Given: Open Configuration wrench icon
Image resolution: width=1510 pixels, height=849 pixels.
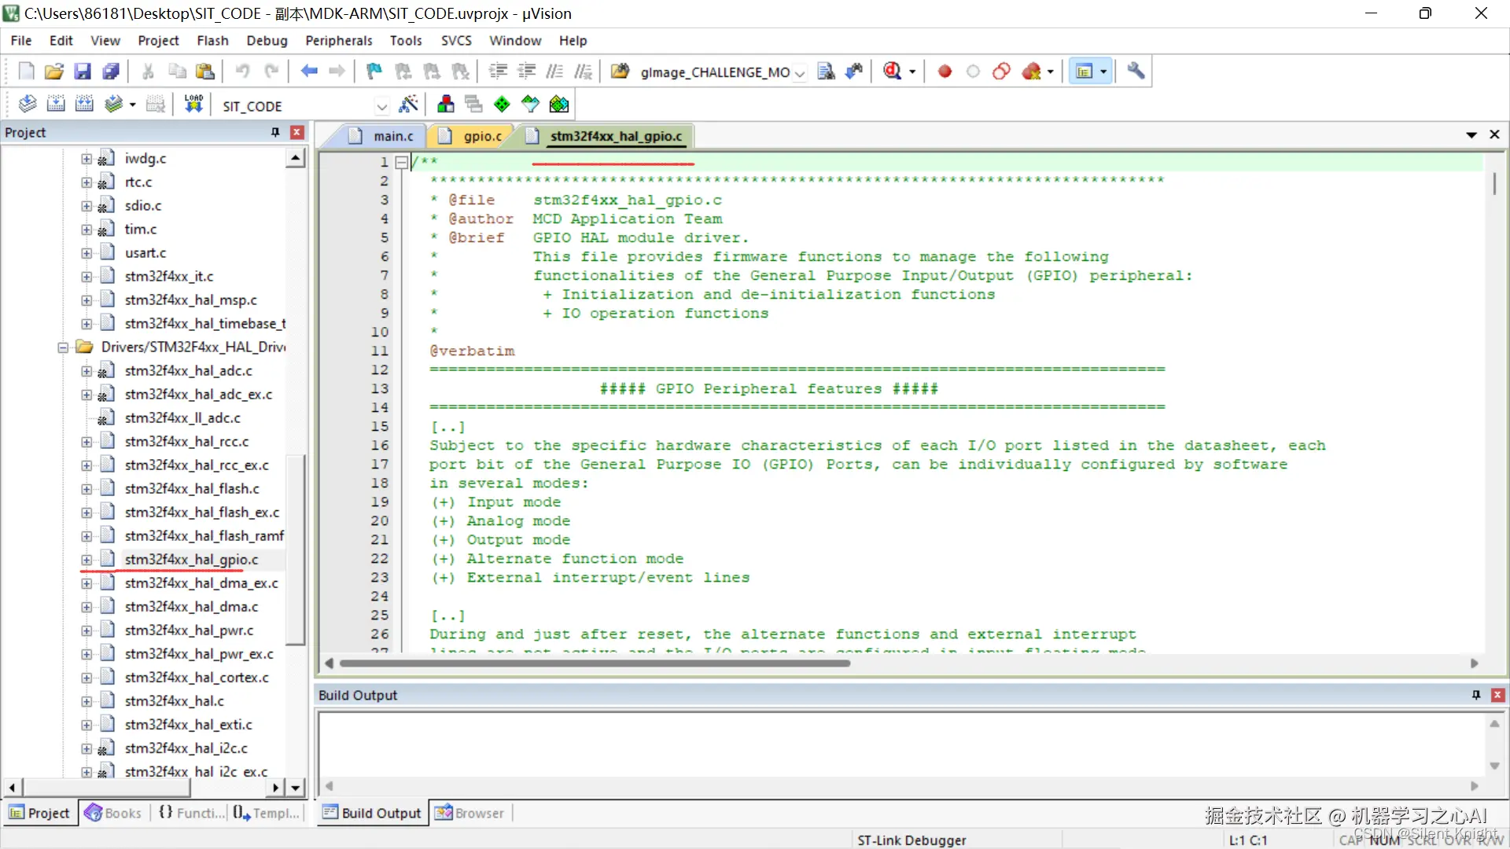Looking at the screenshot, I should click(x=1135, y=72).
